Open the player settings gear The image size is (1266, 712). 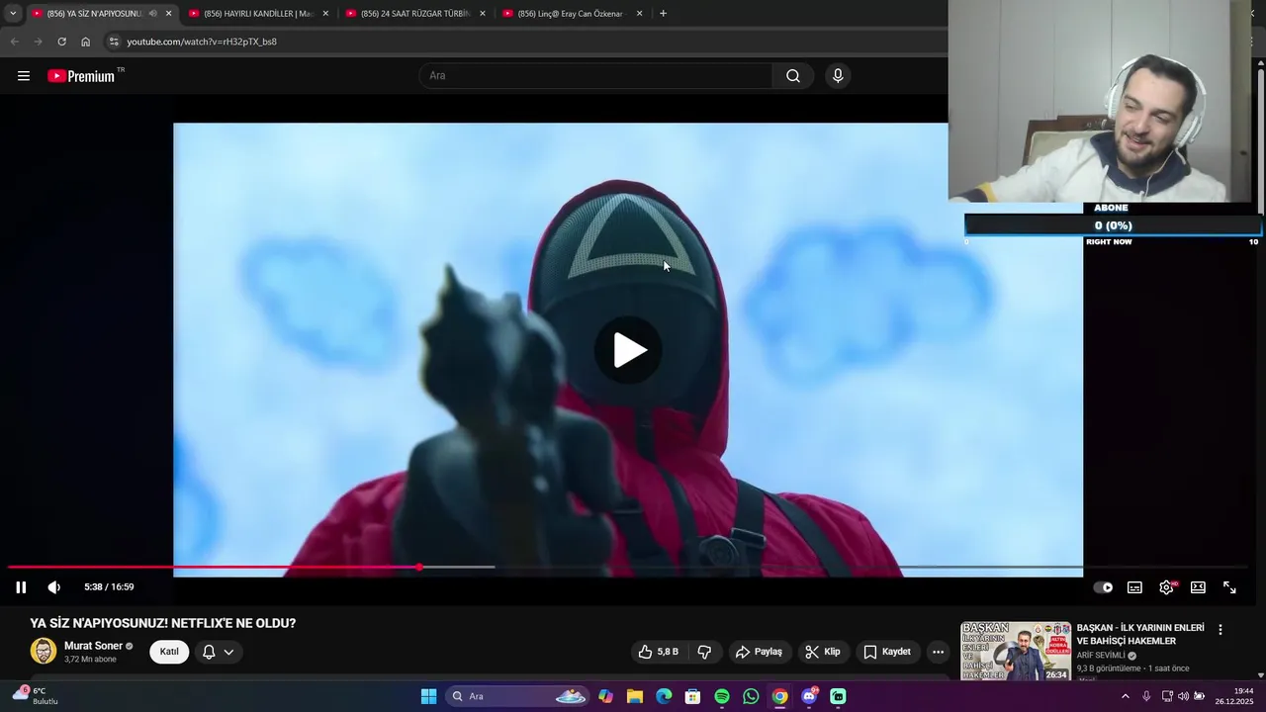pos(1167,587)
